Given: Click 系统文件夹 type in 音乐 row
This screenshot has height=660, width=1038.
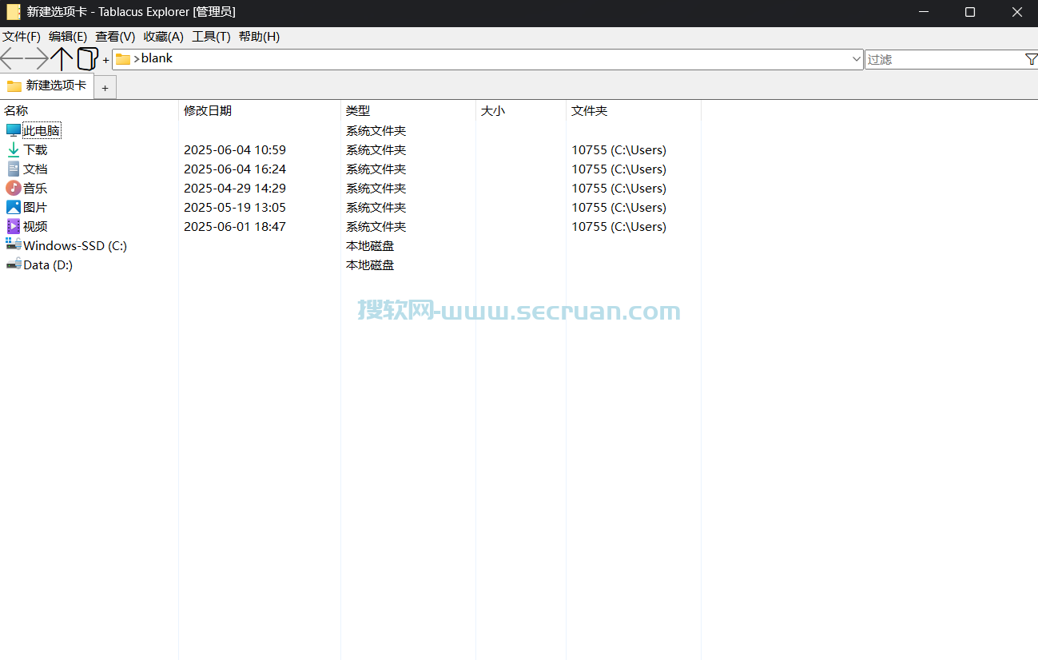Looking at the screenshot, I should (x=376, y=188).
